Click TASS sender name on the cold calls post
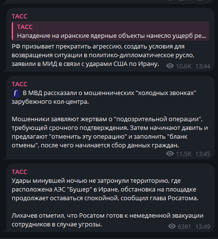The image size is (218, 239). [x=19, y=84]
